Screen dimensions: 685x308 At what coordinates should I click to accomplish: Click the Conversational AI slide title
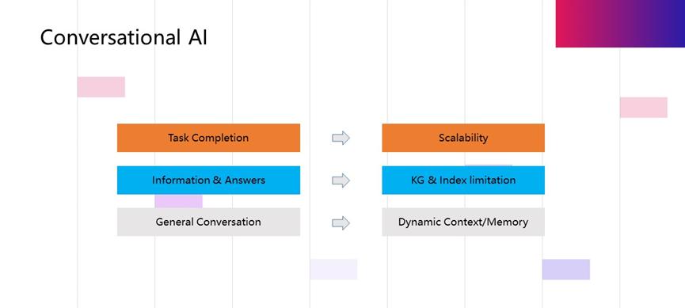[x=124, y=37]
